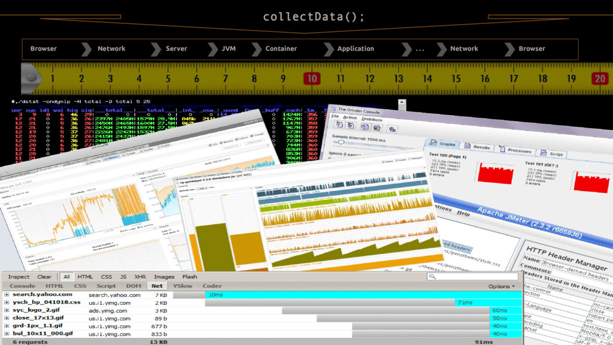
Task: Open the Options dropdown in the Net panel
Action: 501,286
